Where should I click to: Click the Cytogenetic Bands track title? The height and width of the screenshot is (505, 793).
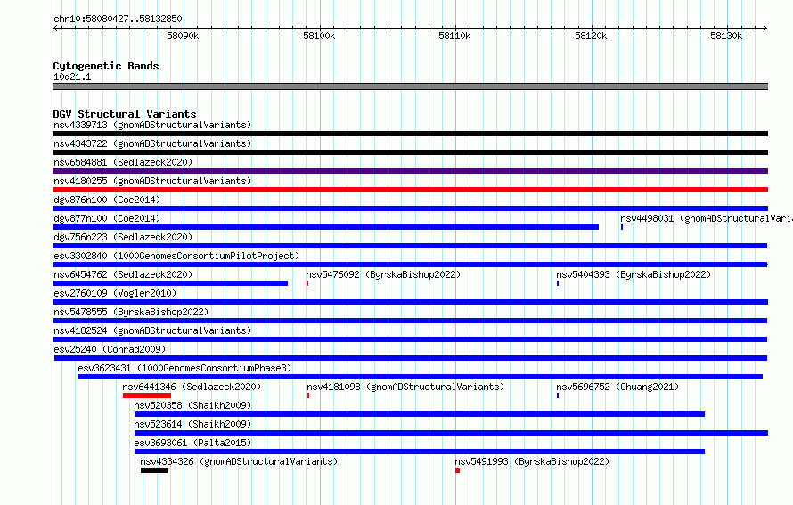point(106,66)
